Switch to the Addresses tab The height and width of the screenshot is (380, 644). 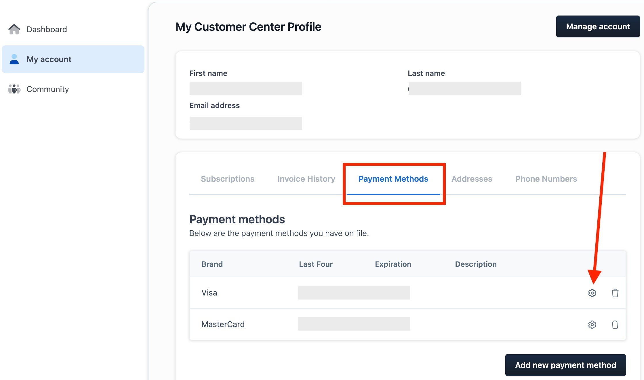pyautogui.click(x=472, y=179)
